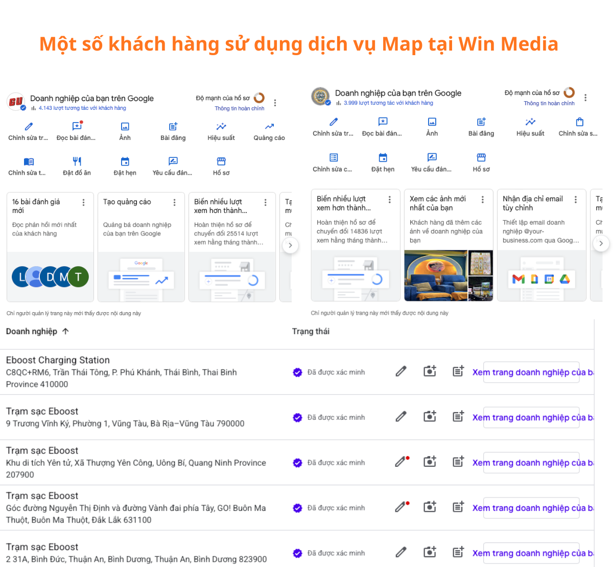Click Bài đăng icon in left panel
This screenshot has width=613, height=567.
(x=173, y=126)
